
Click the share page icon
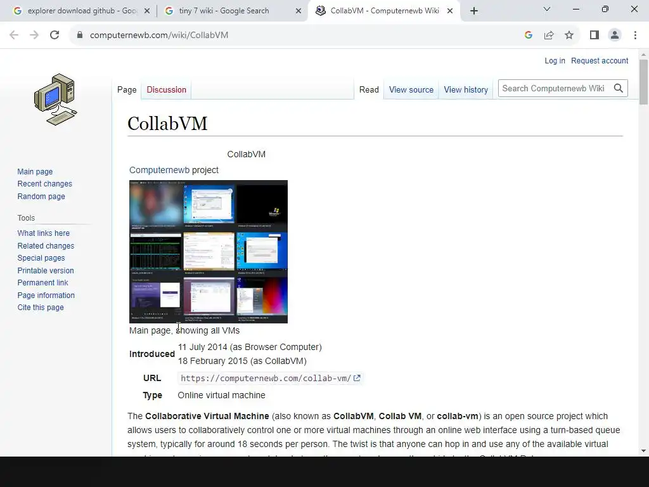[x=549, y=36]
